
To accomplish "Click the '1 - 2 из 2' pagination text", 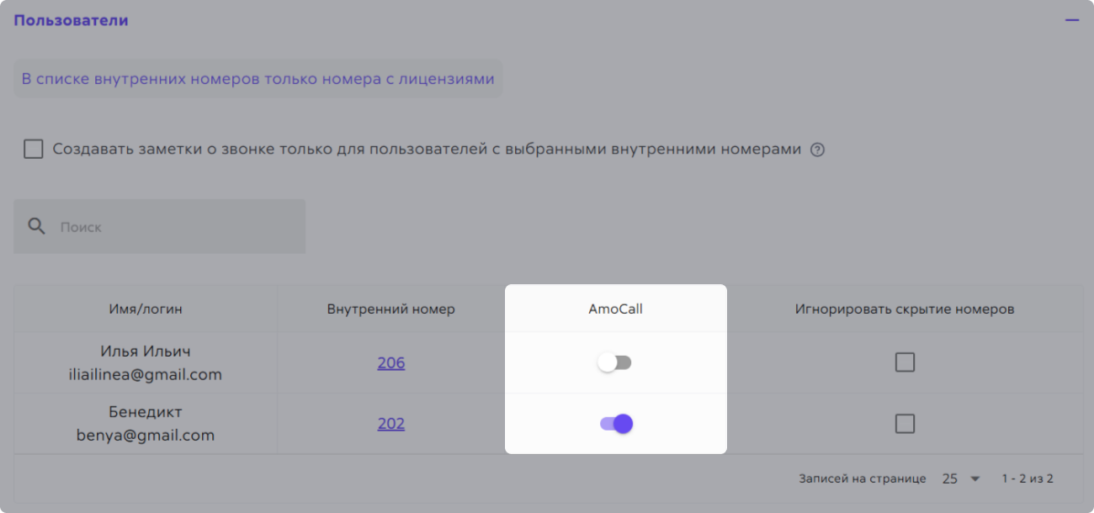I will [1028, 479].
